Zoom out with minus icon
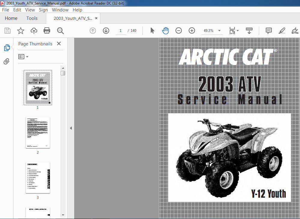This screenshot has width=300, height=219. [x=178, y=31]
